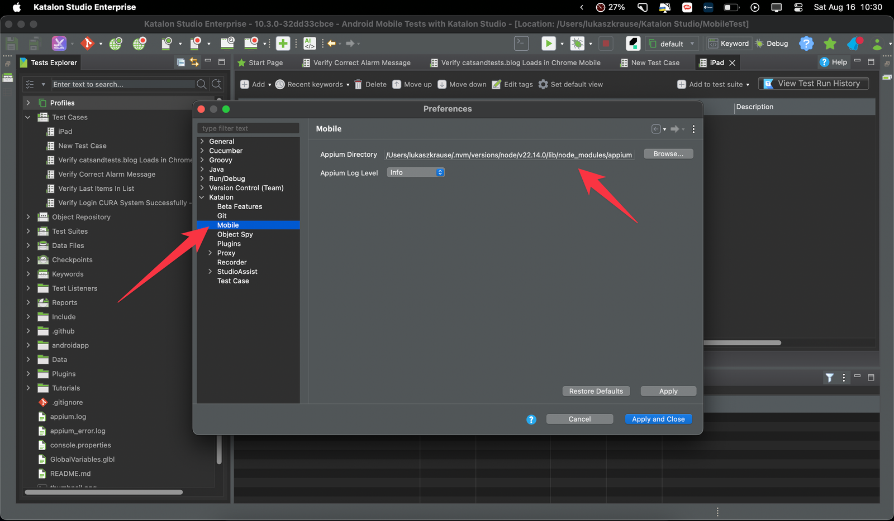Screen dimensions: 894x521
Task: Collapse the Katalon preferences node
Action: [x=202, y=197]
